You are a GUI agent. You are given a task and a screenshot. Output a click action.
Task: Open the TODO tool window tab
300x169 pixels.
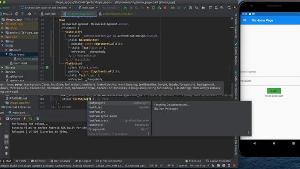coord(21,161)
